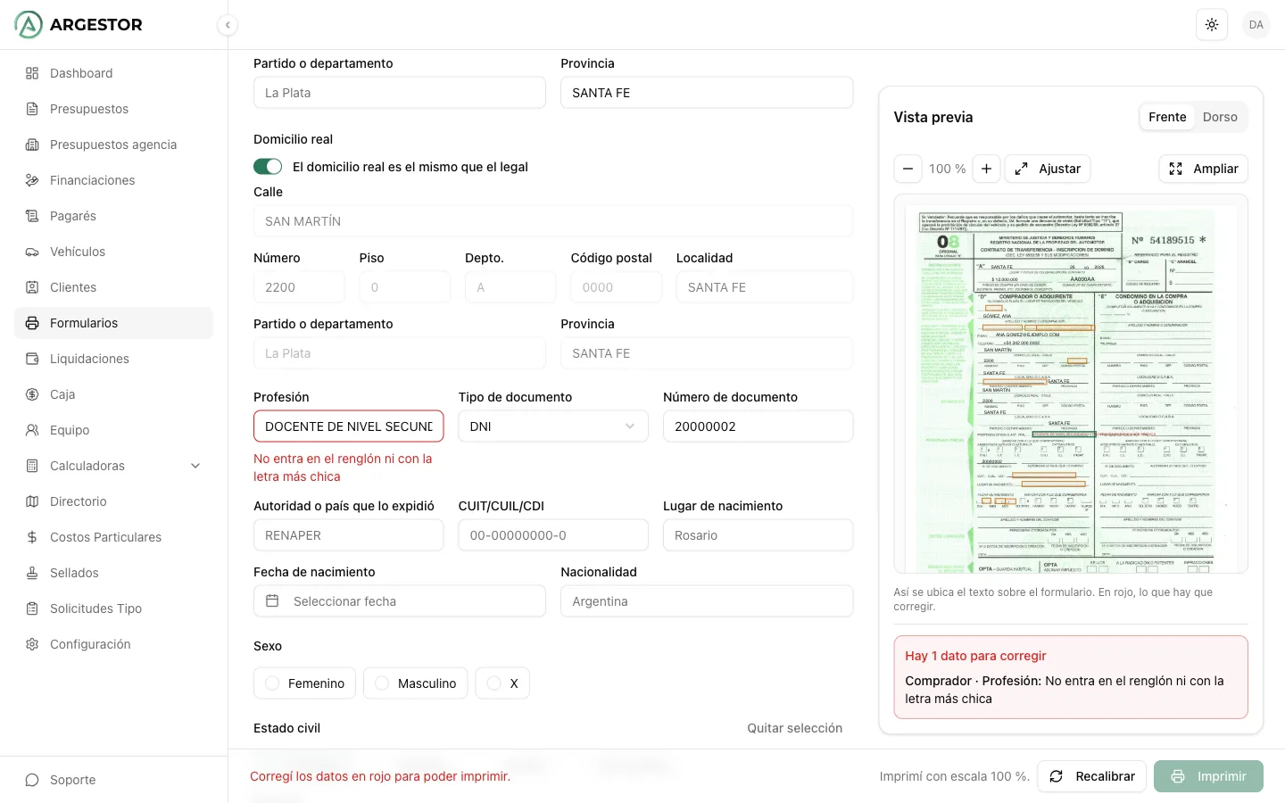Click Quitar selección link
Screen dimensions: 1285x803
pyautogui.click(x=795, y=728)
